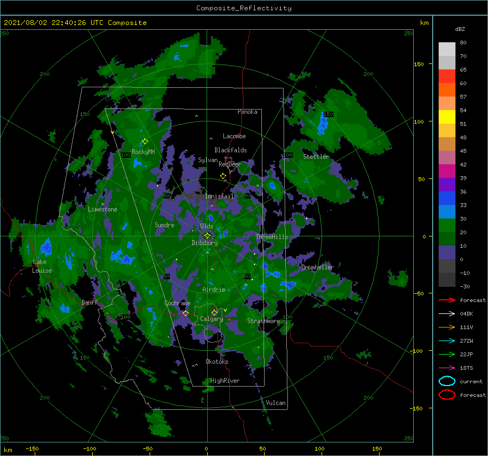Click the green 22JP arrow in legend
This screenshot has width=488, height=456.
point(447,354)
